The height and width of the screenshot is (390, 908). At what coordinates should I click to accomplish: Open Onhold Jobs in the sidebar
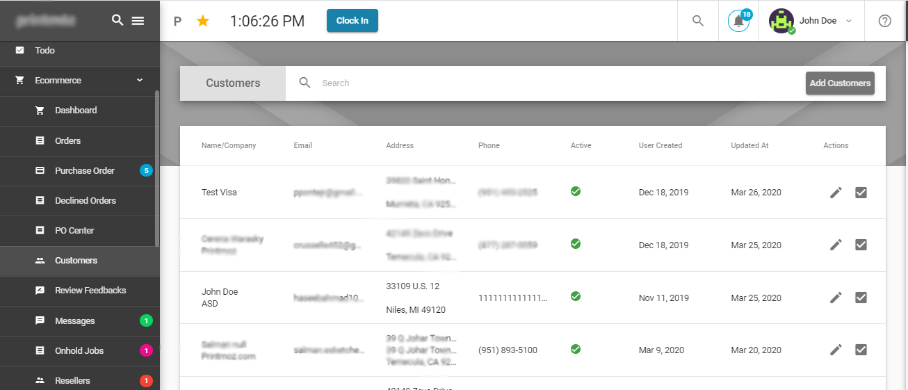click(79, 350)
